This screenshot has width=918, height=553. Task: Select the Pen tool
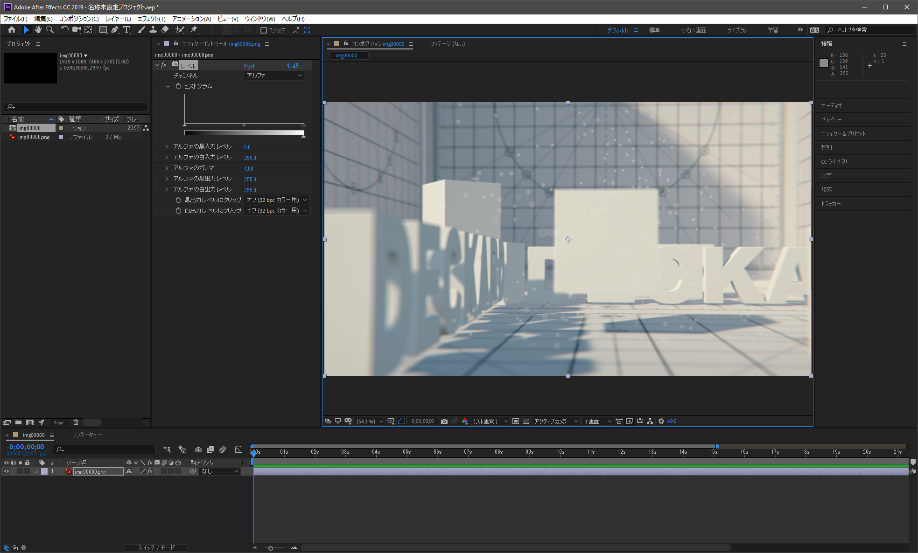pyautogui.click(x=115, y=30)
